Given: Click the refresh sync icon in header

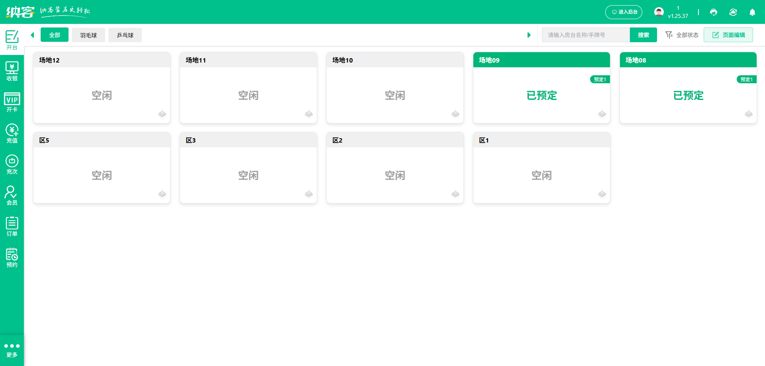Looking at the screenshot, I should coord(733,12).
